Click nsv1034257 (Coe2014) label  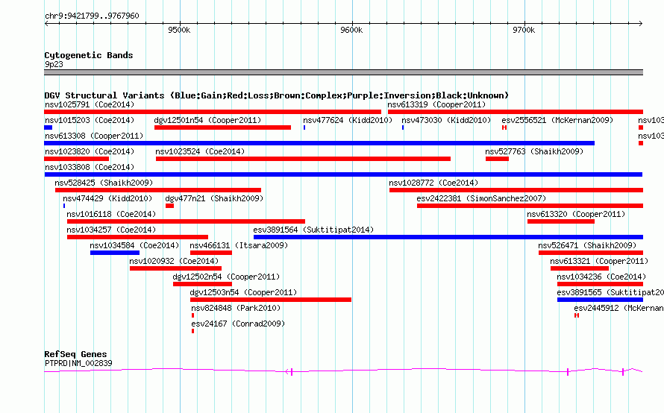click(111, 230)
